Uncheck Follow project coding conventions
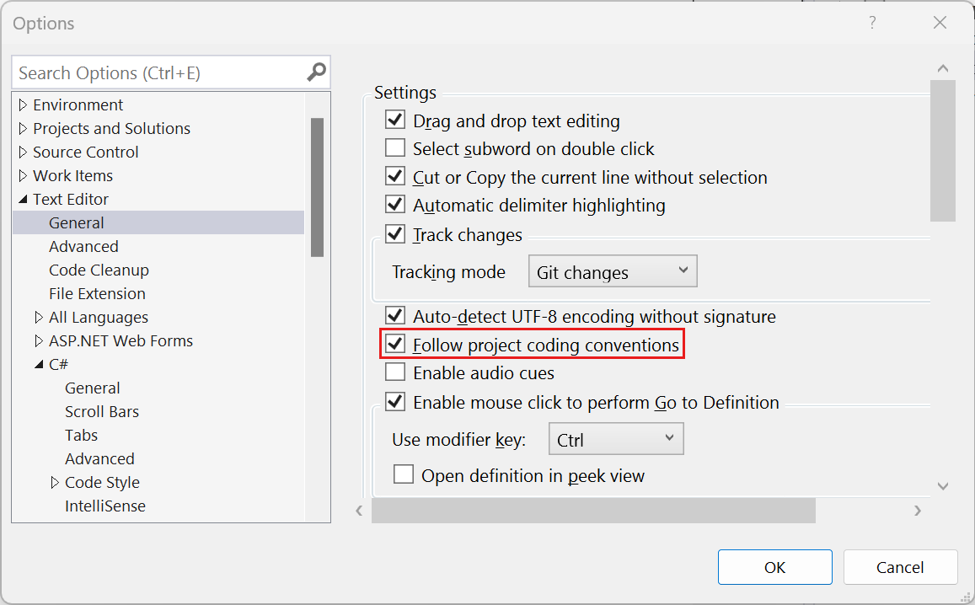Viewport: 975px width, 605px height. (x=395, y=343)
